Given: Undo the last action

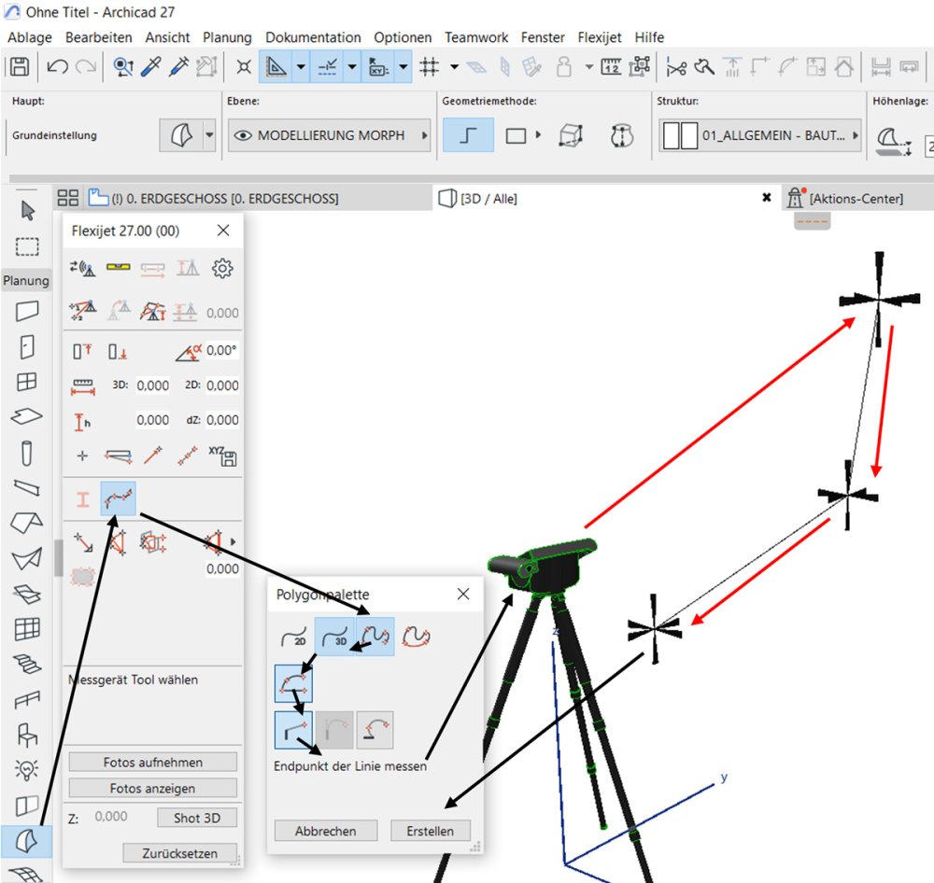Looking at the screenshot, I should click(57, 66).
